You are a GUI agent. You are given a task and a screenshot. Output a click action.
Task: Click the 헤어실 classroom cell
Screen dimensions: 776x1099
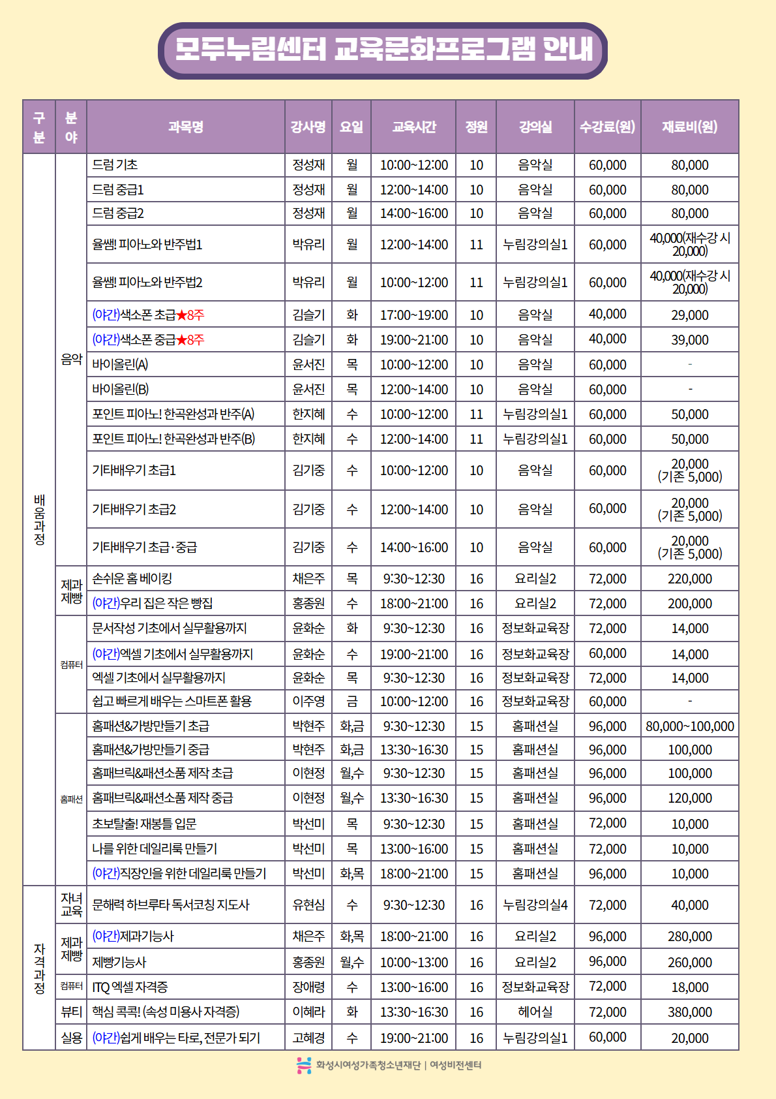click(535, 1012)
